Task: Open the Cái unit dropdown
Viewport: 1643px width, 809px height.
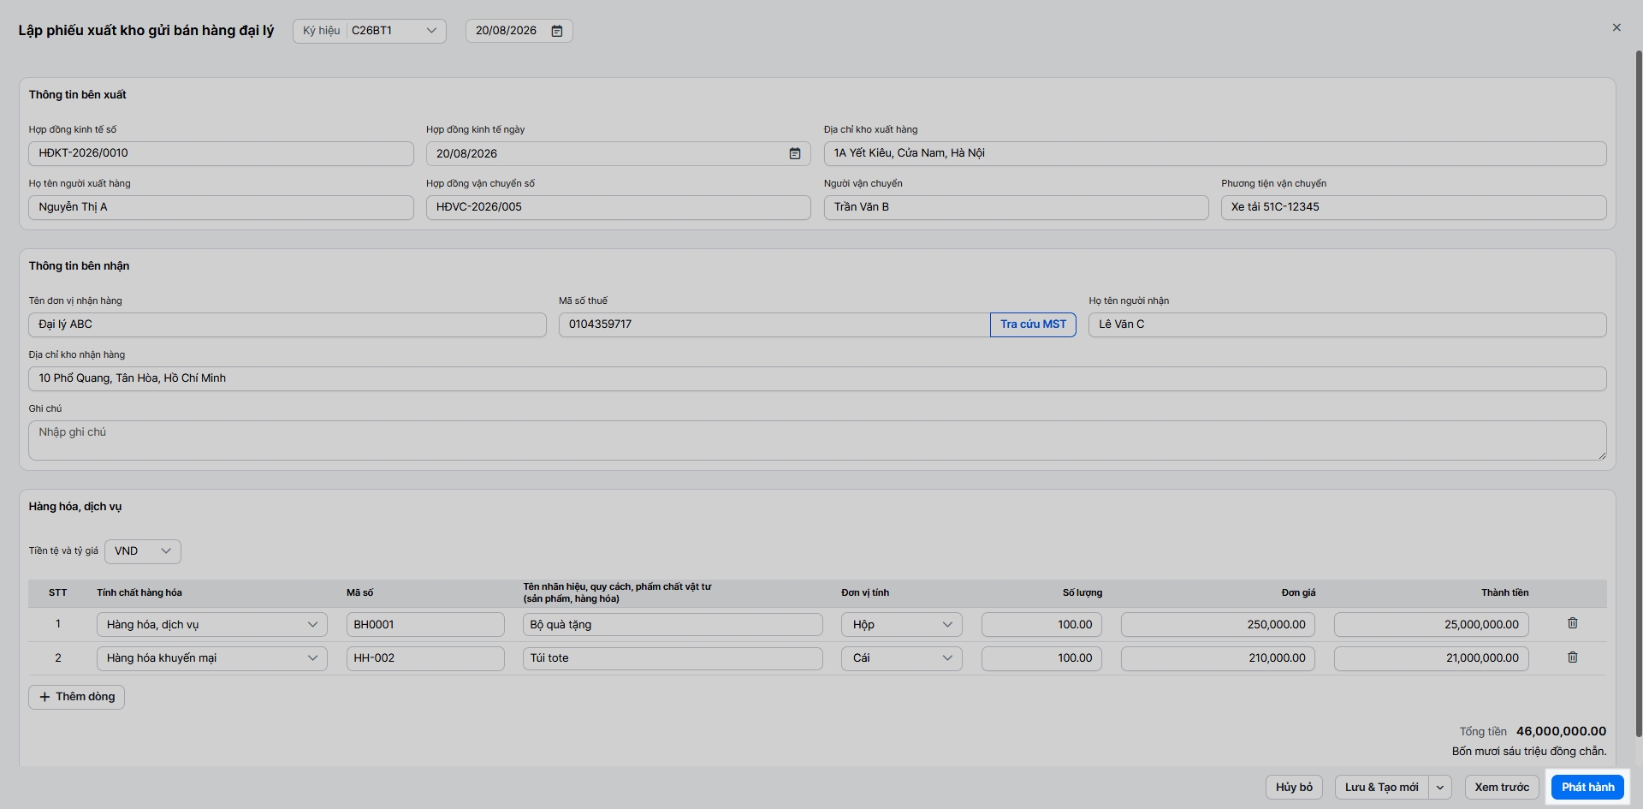Action: 902,658
